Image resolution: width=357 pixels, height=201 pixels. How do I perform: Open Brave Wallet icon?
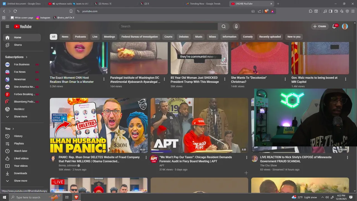pyautogui.click(x=336, y=11)
